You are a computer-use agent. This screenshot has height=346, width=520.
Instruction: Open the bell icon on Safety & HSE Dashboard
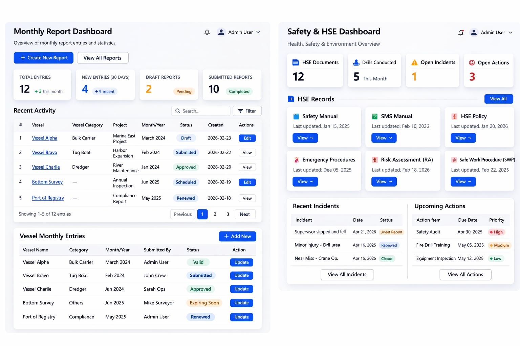pyautogui.click(x=460, y=32)
